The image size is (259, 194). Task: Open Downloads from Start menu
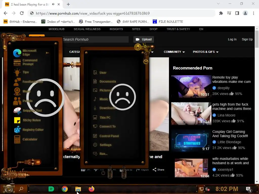104,108
